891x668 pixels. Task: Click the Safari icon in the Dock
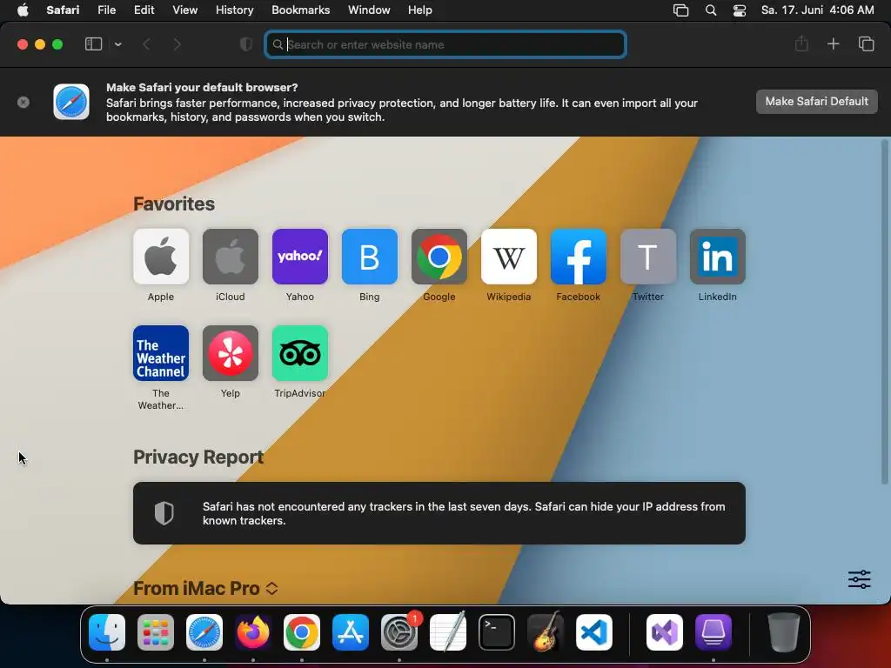tap(204, 632)
